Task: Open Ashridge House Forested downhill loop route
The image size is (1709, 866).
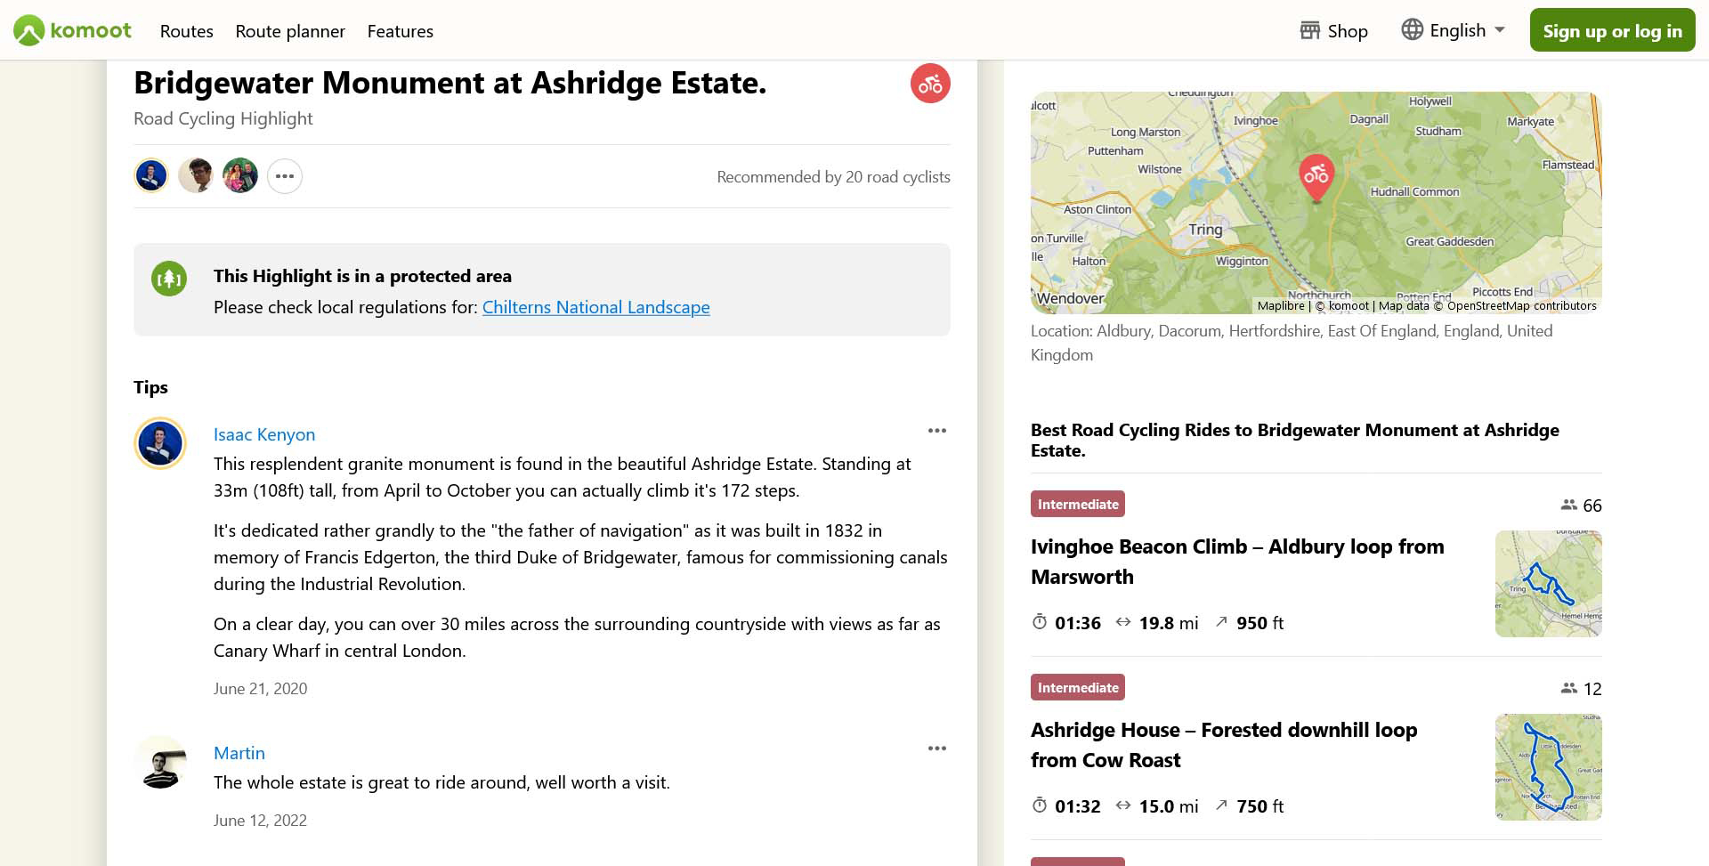Action: point(1224,744)
